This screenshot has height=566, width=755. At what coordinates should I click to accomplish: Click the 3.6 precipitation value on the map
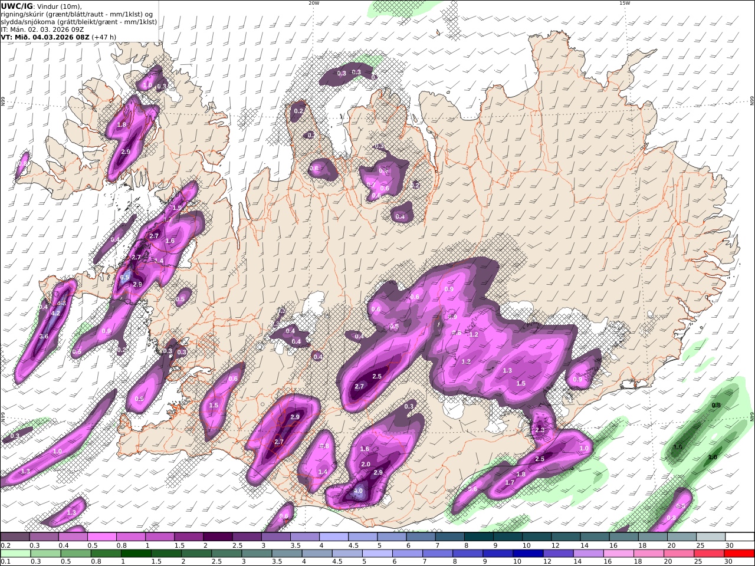point(44,337)
